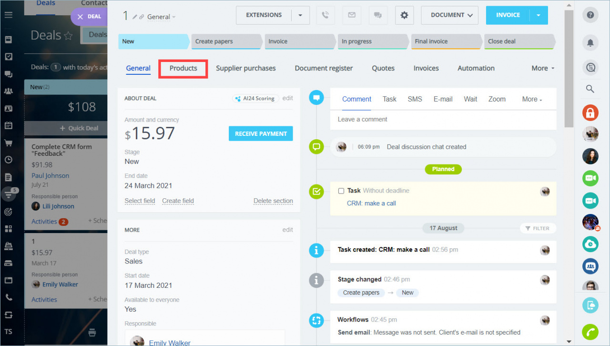The height and width of the screenshot is (346, 610).
Task: Open the Quotes tab
Action: 383,68
